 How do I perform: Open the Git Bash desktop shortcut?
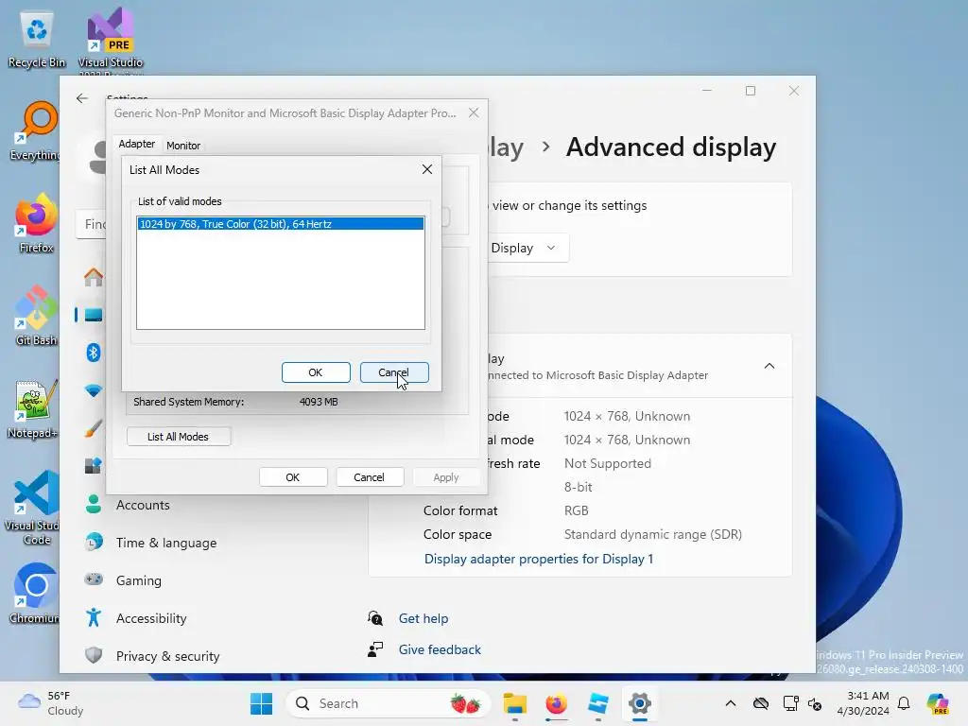pyautogui.click(x=36, y=316)
